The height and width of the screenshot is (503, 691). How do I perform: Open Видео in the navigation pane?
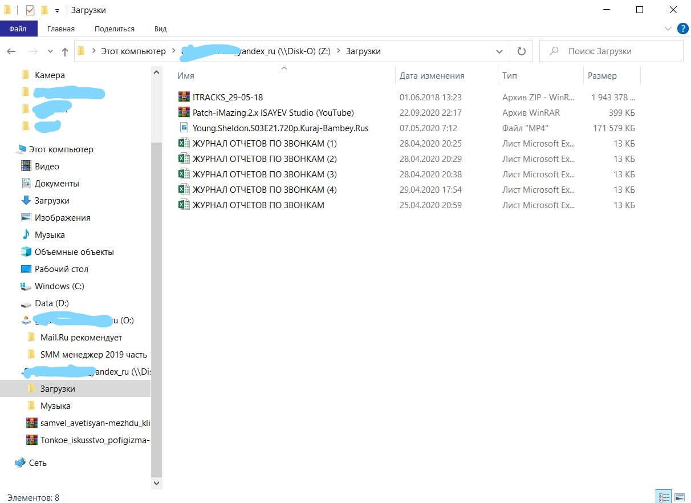[x=47, y=166]
